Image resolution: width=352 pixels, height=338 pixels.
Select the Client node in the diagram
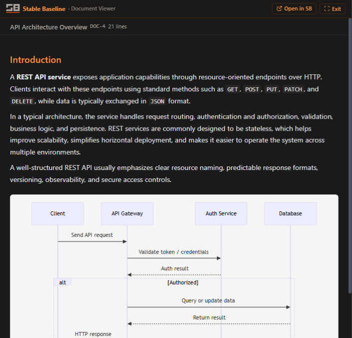coord(57,213)
